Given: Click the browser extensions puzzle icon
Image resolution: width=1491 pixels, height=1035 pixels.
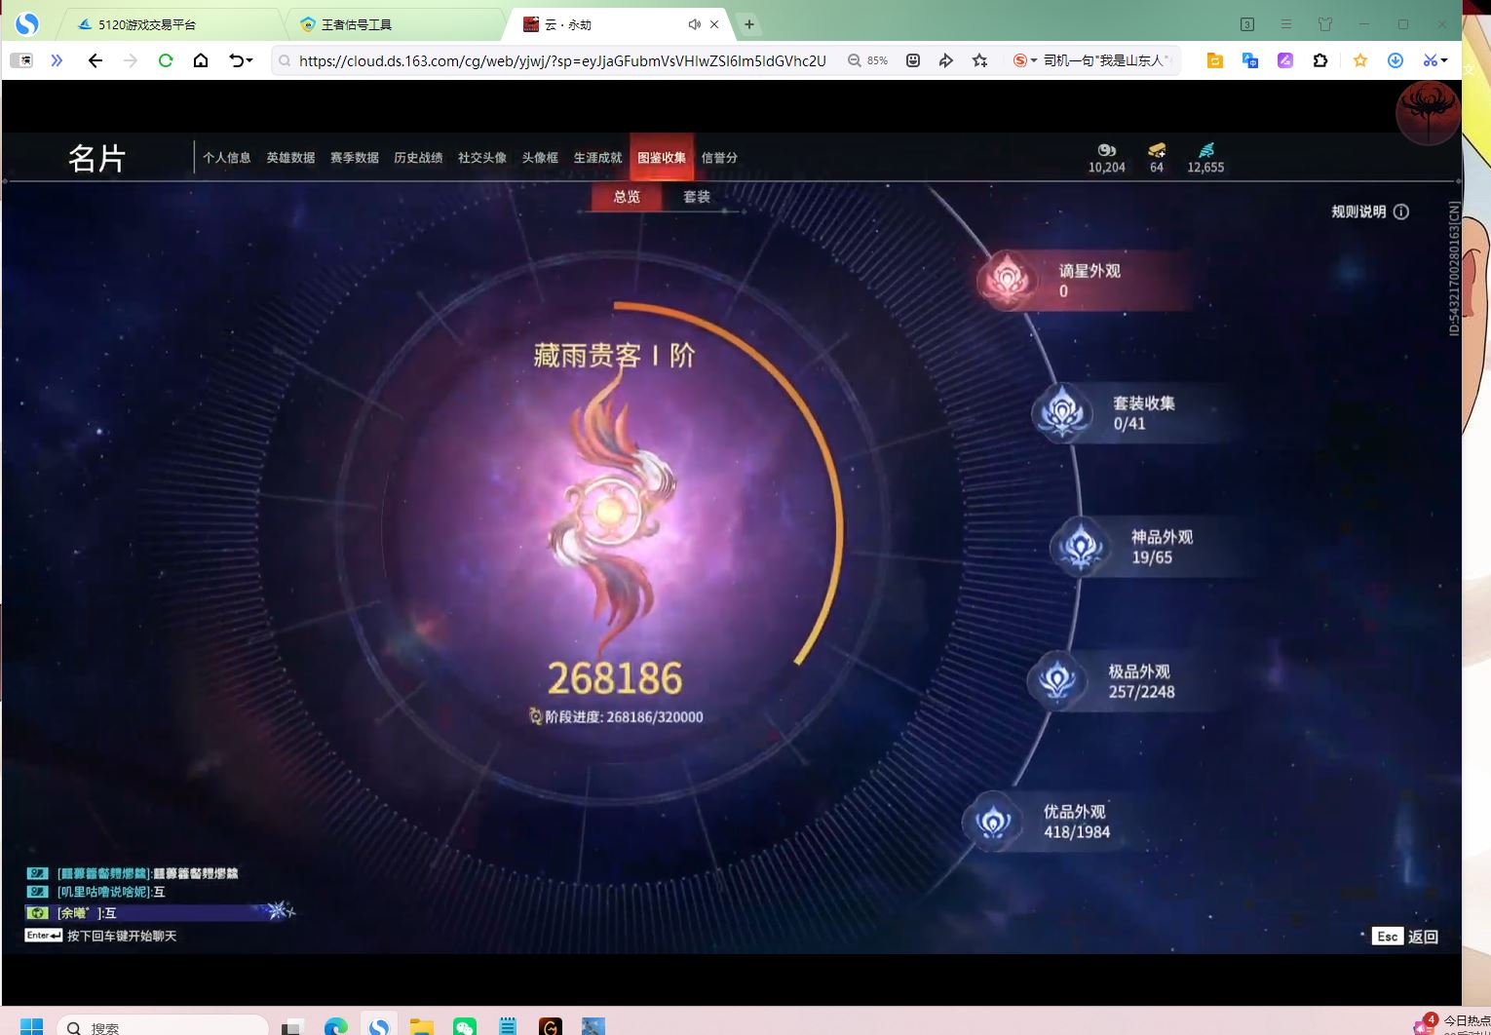Looking at the screenshot, I should [1320, 60].
